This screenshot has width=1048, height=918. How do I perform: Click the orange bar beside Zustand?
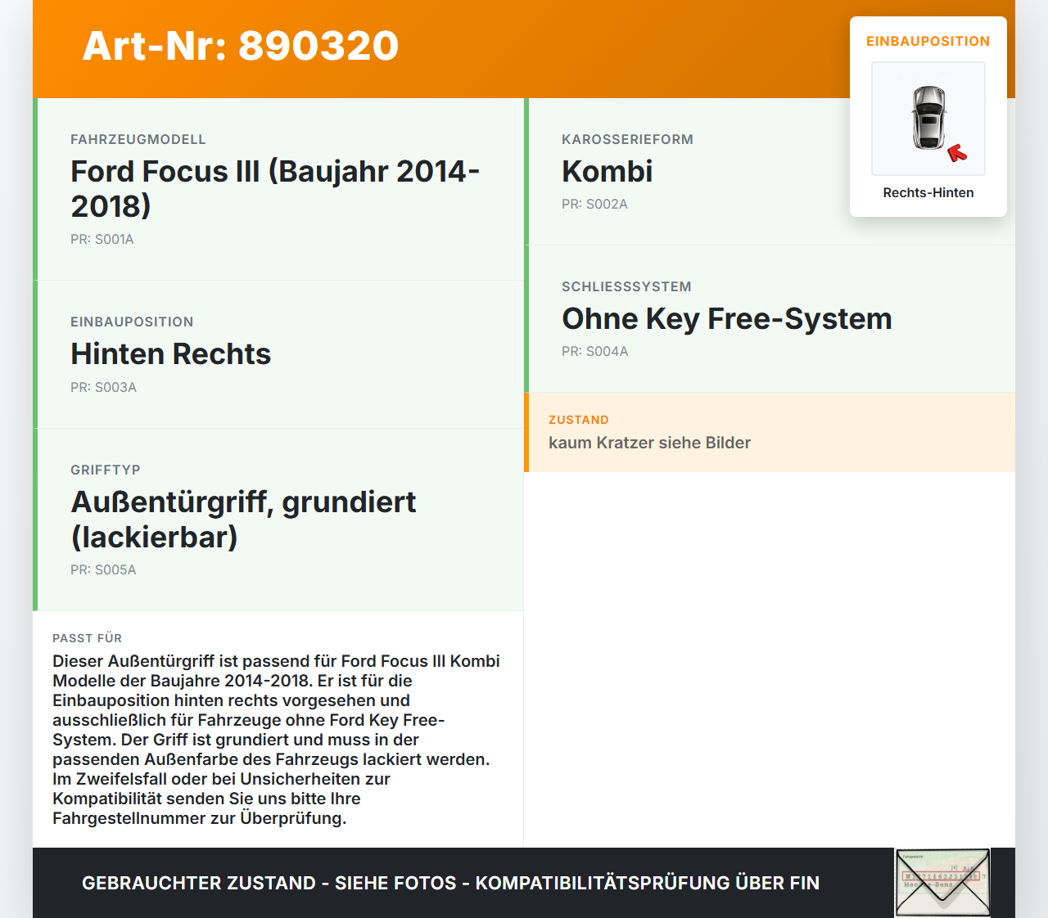pyautogui.click(x=526, y=432)
